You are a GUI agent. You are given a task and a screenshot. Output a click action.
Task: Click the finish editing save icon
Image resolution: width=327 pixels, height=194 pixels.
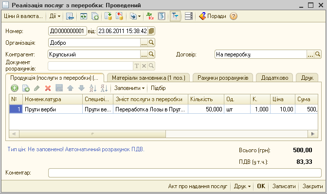(59, 88)
